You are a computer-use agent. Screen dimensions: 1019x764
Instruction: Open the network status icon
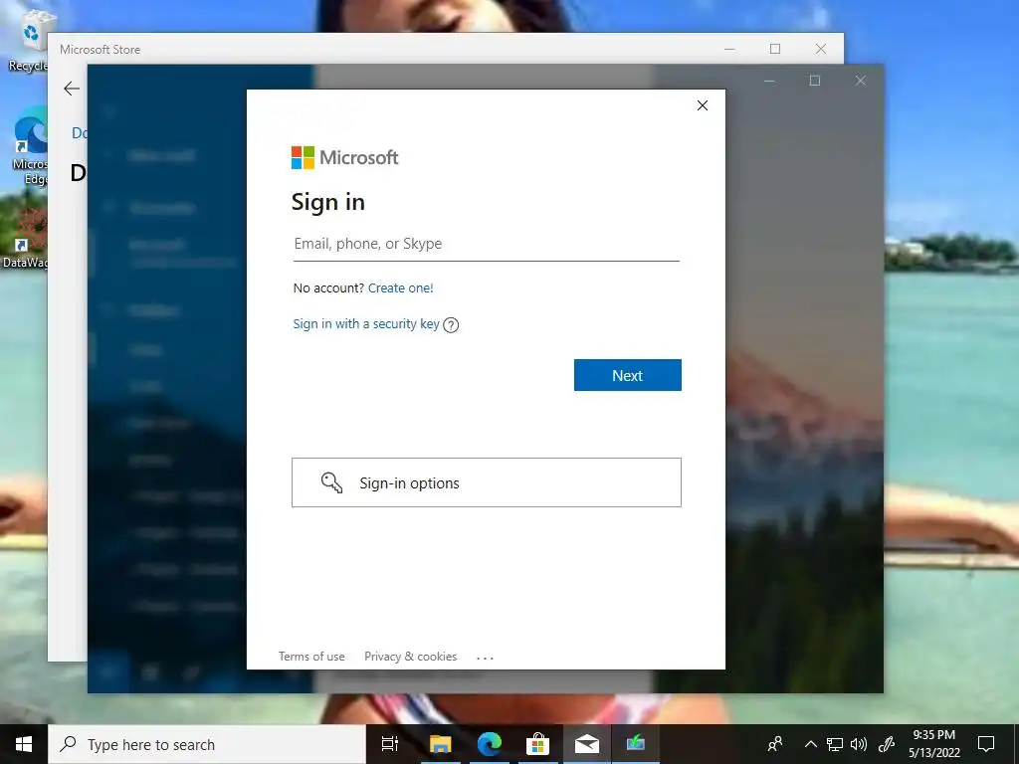[835, 744]
